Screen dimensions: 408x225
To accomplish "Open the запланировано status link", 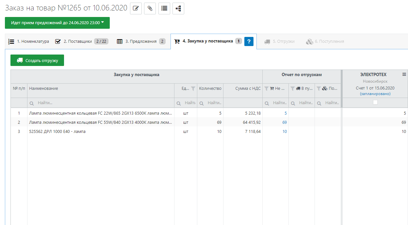I will pos(375,94).
